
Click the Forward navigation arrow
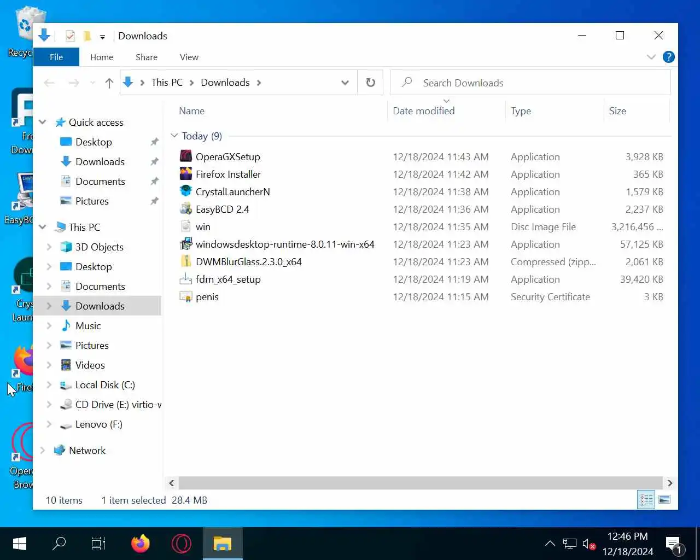(74, 83)
